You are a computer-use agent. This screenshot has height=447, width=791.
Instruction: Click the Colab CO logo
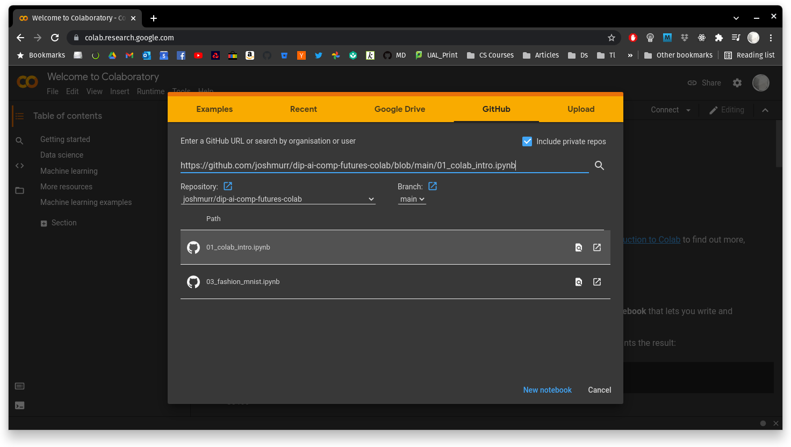[27, 82]
